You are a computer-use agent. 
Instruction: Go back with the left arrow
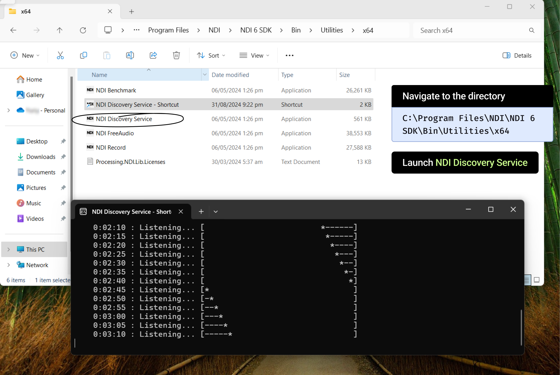point(13,30)
